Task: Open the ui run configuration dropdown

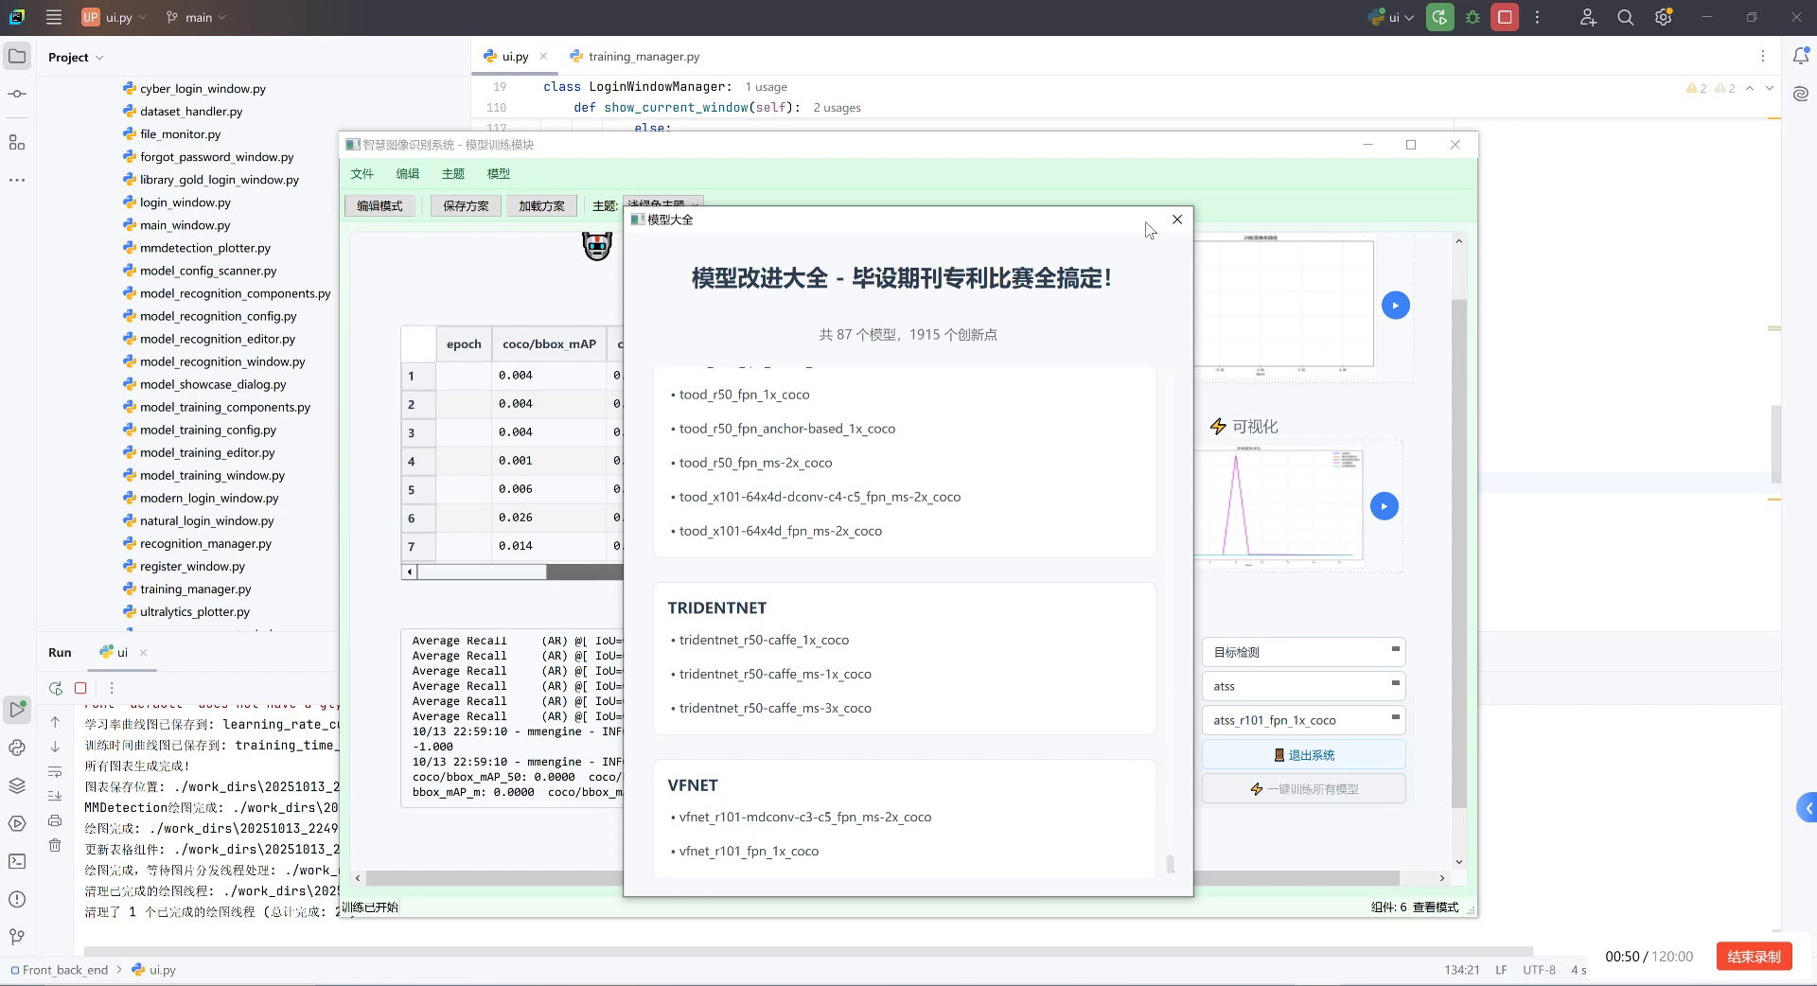Action: (x=1391, y=17)
